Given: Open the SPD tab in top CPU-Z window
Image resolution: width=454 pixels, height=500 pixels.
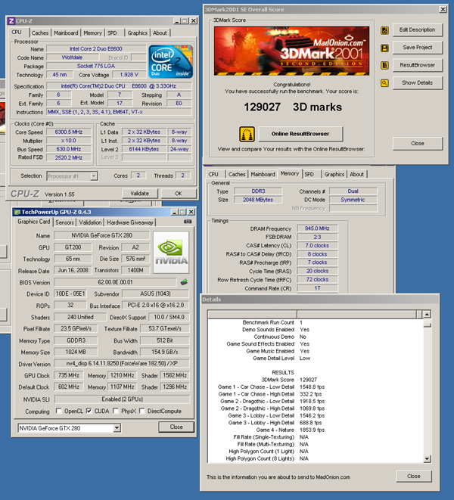Looking at the screenshot, I should (112, 33).
